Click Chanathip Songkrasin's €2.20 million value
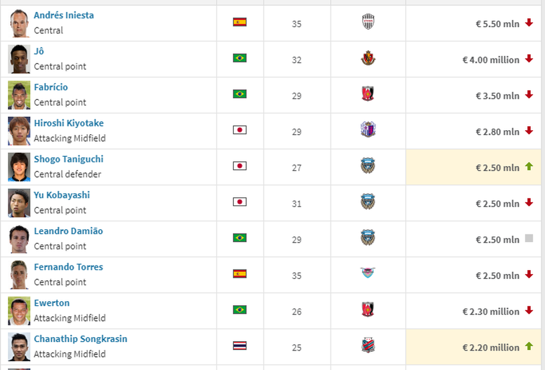The height and width of the screenshot is (370, 545). pyautogui.click(x=491, y=347)
